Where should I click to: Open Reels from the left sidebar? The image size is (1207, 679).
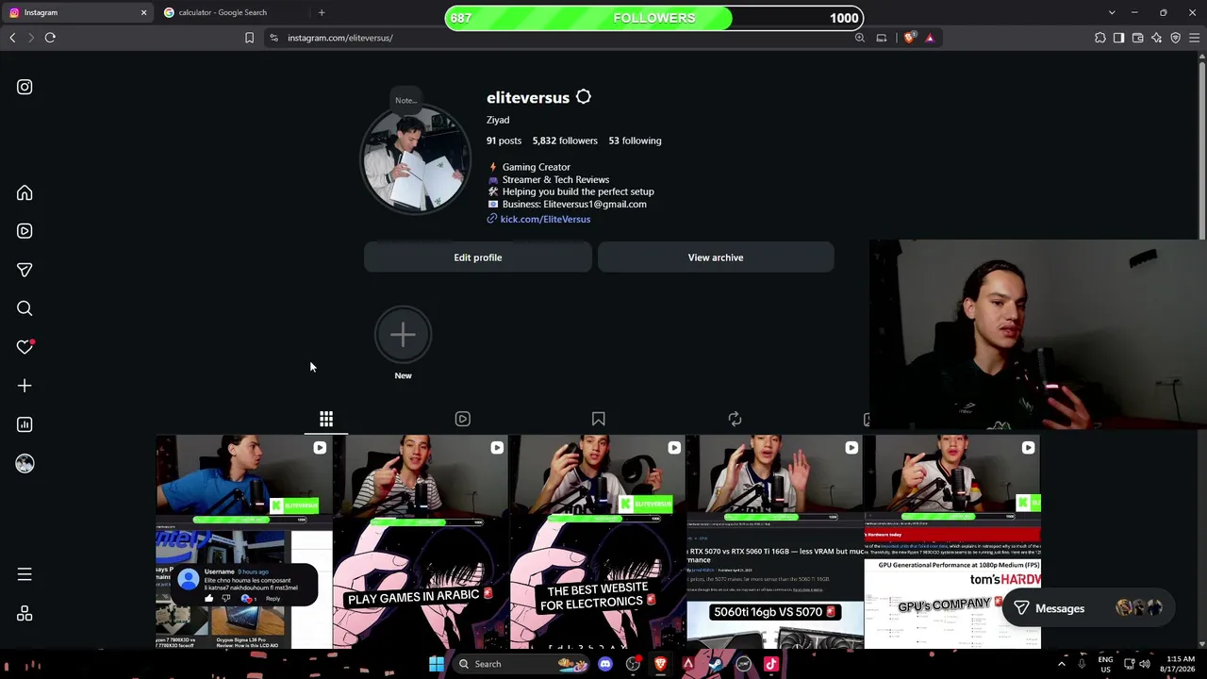(25, 231)
